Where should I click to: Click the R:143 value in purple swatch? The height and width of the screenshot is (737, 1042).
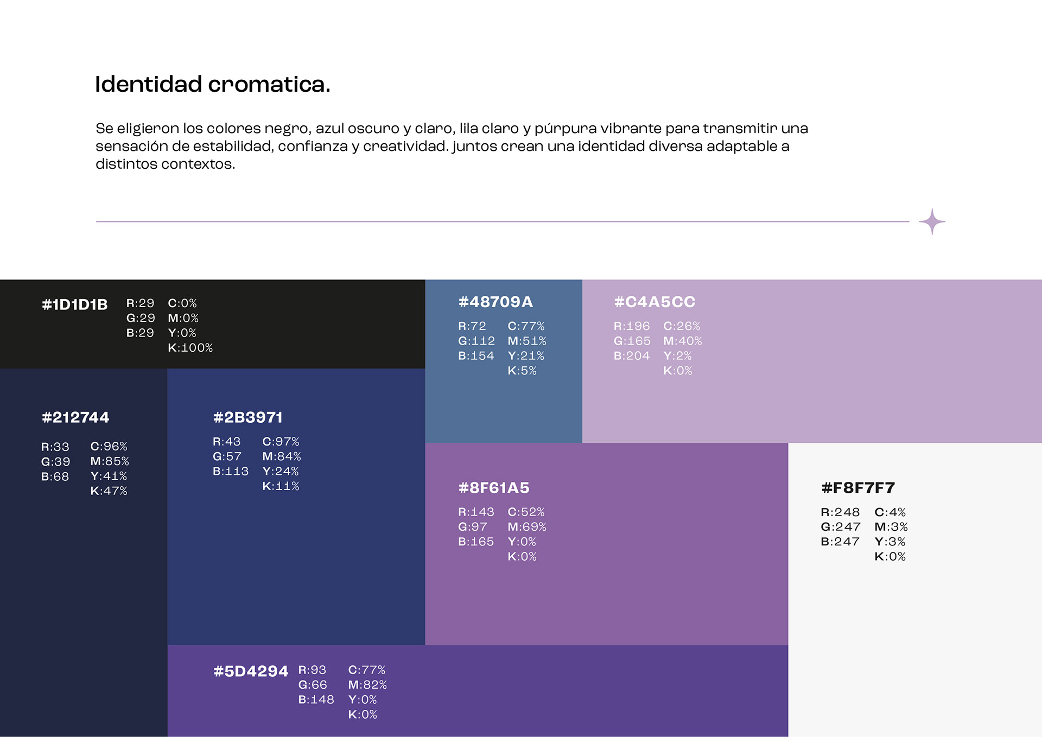pyautogui.click(x=476, y=512)
